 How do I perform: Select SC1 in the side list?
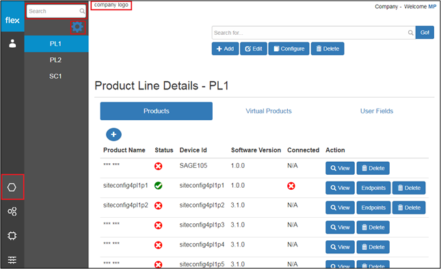[55, 76]
